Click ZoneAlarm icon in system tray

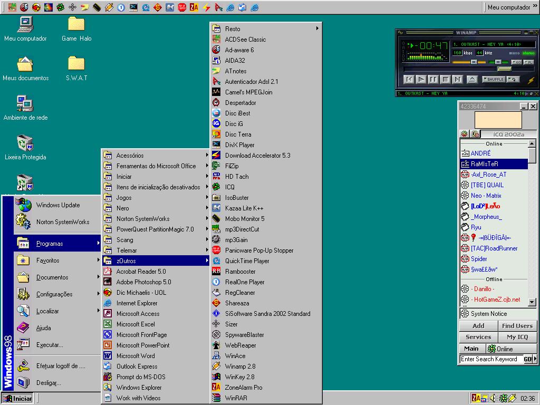point(476,398)
